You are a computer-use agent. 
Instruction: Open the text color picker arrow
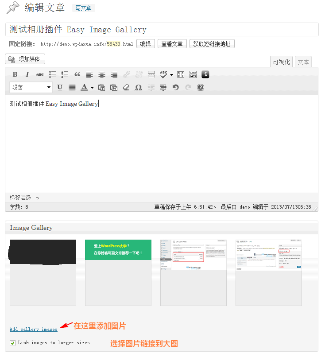(x=92, y=88)
